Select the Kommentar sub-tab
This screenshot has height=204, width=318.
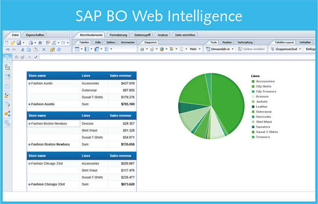point(128,42)
